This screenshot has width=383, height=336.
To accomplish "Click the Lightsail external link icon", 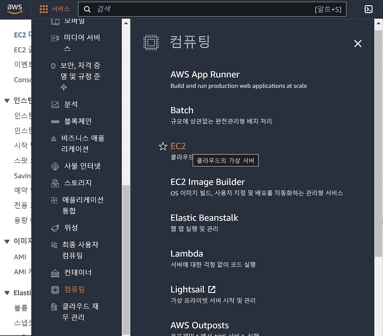I will tap(212, 290).
